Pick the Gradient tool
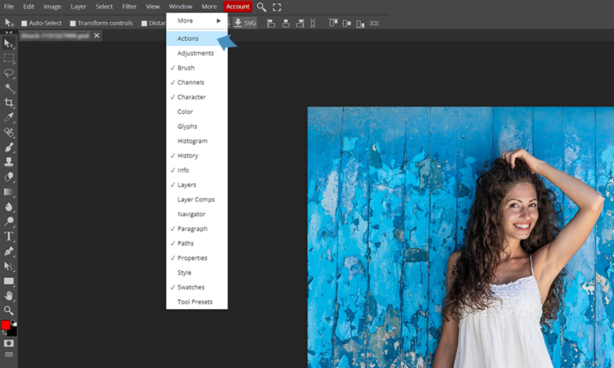The width and height of the screenshot is (614, 368). tap(9, 192)
